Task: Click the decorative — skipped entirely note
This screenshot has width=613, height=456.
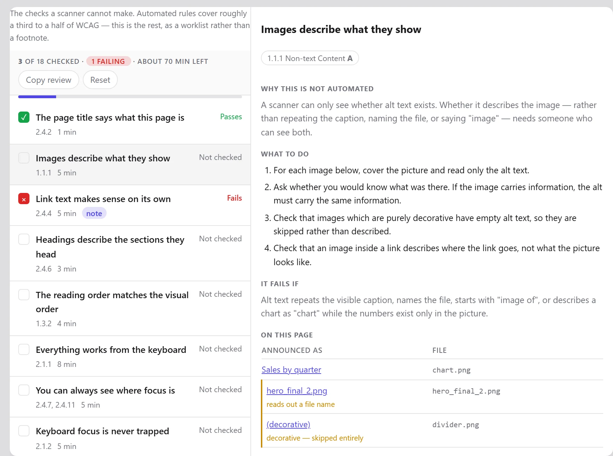Action: (x=315, y=438)
